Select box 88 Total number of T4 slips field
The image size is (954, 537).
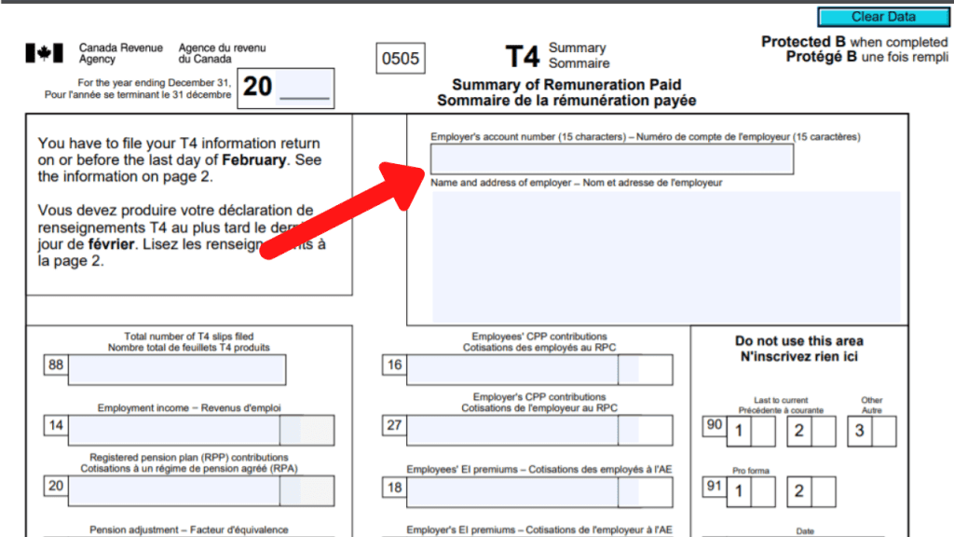pyautogui.click(x=176, y=369)
